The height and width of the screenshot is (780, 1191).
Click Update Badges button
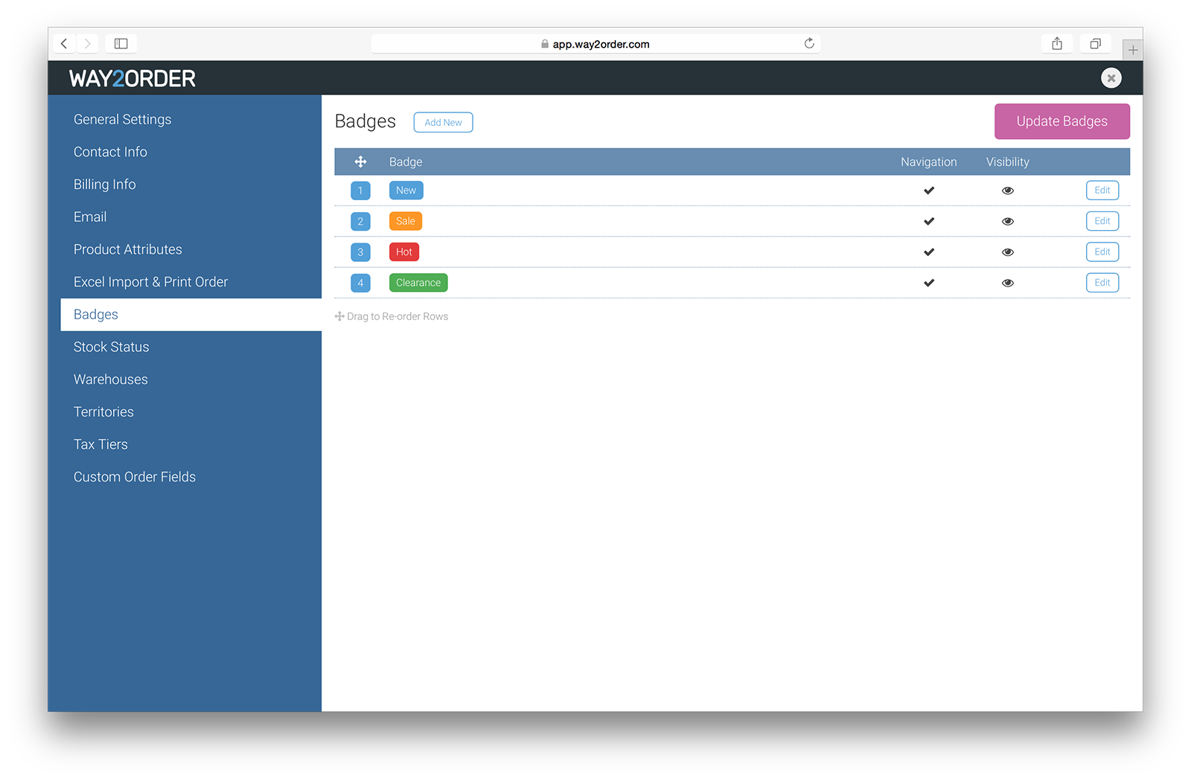click(x=1061, y=121)
